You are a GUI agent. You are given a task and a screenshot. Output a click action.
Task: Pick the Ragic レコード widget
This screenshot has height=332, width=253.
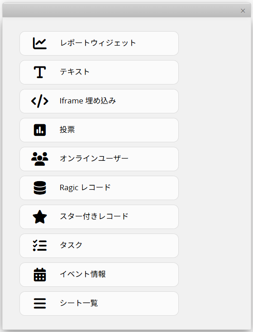tap(99, 188)
